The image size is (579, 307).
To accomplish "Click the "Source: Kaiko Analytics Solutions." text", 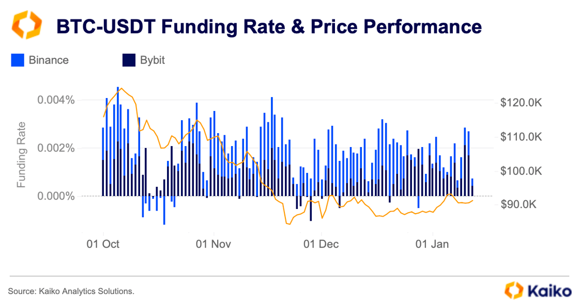I will pyautogui.click(x=71, y=292).
